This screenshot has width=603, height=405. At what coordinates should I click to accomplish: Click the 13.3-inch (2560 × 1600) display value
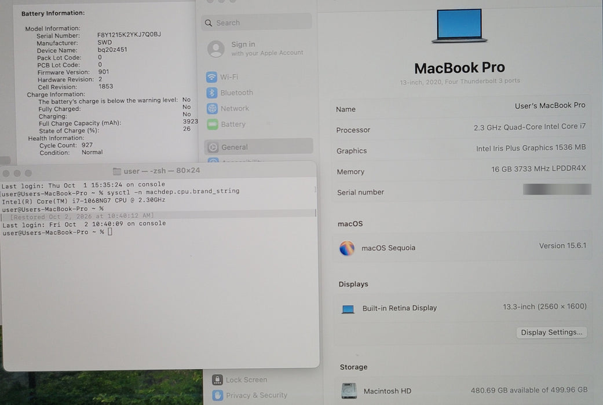click(544, 307)
